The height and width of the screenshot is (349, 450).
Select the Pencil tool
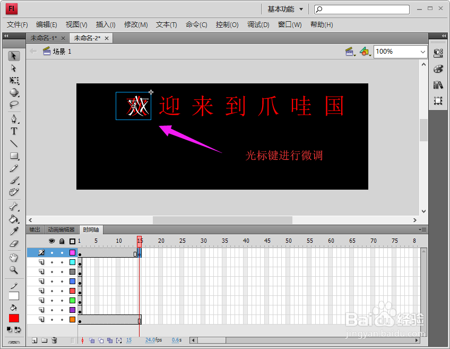(14, 168)
